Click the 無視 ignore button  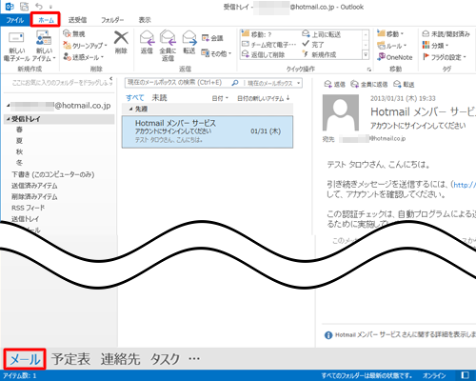[x=74, y=34]
